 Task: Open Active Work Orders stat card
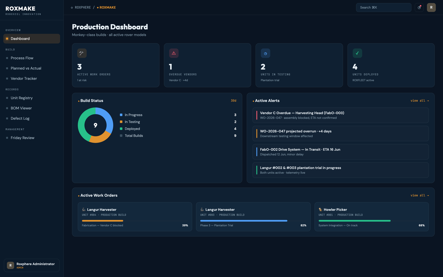pyautogui.click(x=116, y=65)
